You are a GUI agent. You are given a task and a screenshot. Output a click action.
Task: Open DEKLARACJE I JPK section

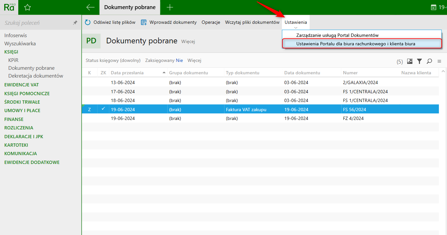click(24, 137)
